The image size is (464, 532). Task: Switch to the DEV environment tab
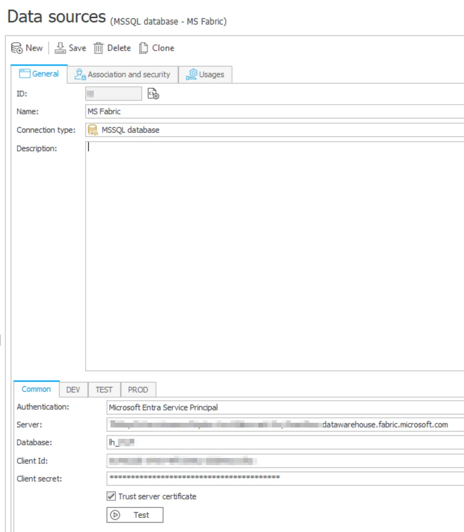pos(73,390)
